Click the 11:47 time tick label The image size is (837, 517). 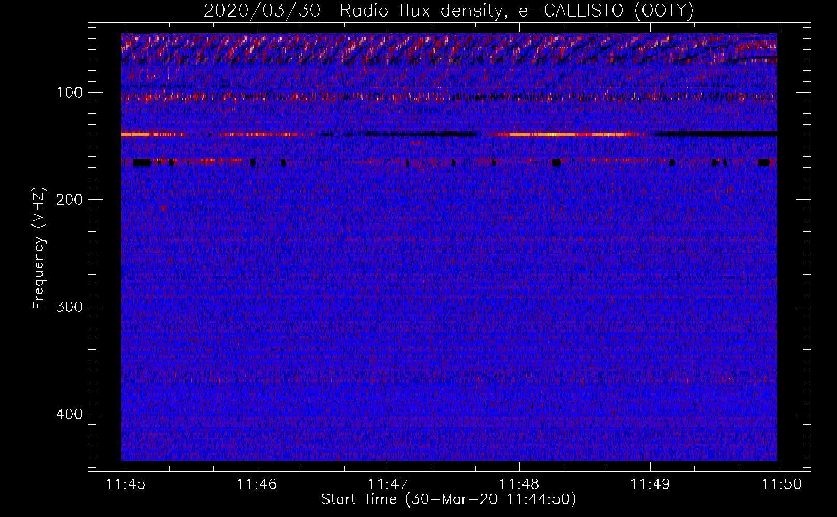tap(388, 484)
